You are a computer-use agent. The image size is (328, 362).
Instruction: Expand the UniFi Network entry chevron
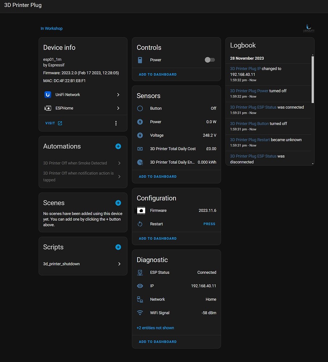point(119,94)
